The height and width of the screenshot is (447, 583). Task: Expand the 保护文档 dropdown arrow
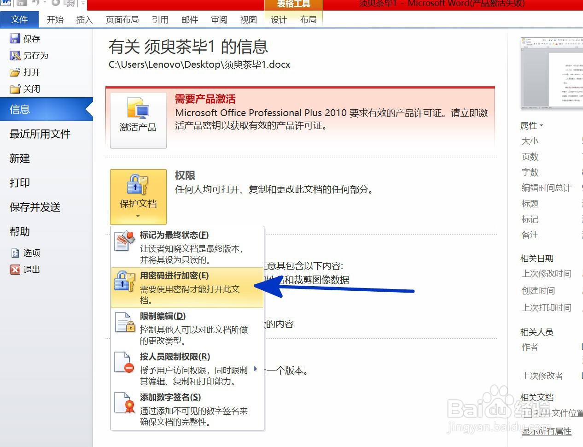click(x=138, y=216)
